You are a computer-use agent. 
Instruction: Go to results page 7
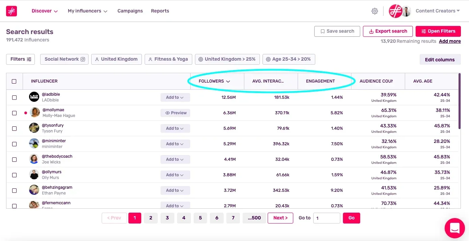tap(233, 218)
